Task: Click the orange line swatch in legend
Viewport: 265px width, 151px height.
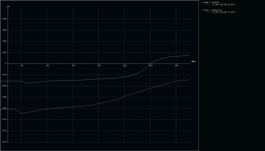Action: (208, 5)
